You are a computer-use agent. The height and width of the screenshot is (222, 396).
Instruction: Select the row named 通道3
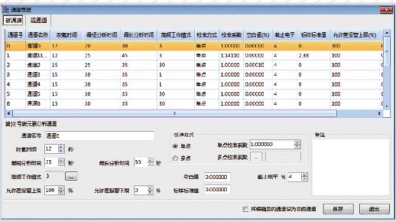194,75
